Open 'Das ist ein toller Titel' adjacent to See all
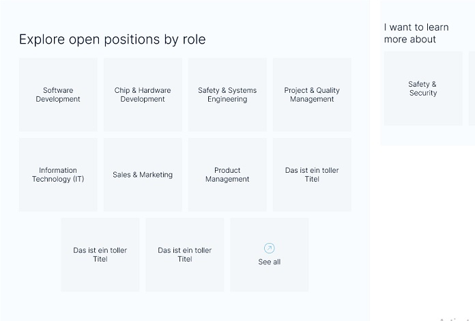The image size is (475, 321). (185, 255)
